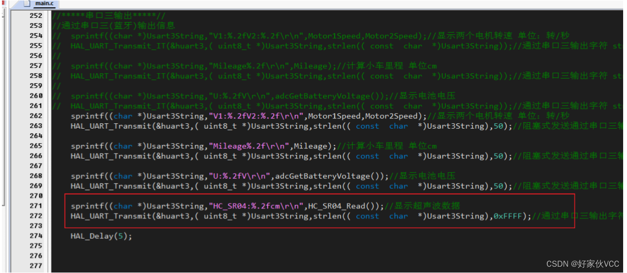Select line number 271 in the gutter
This screenshot has height=273, width=627.
(36, 206)
